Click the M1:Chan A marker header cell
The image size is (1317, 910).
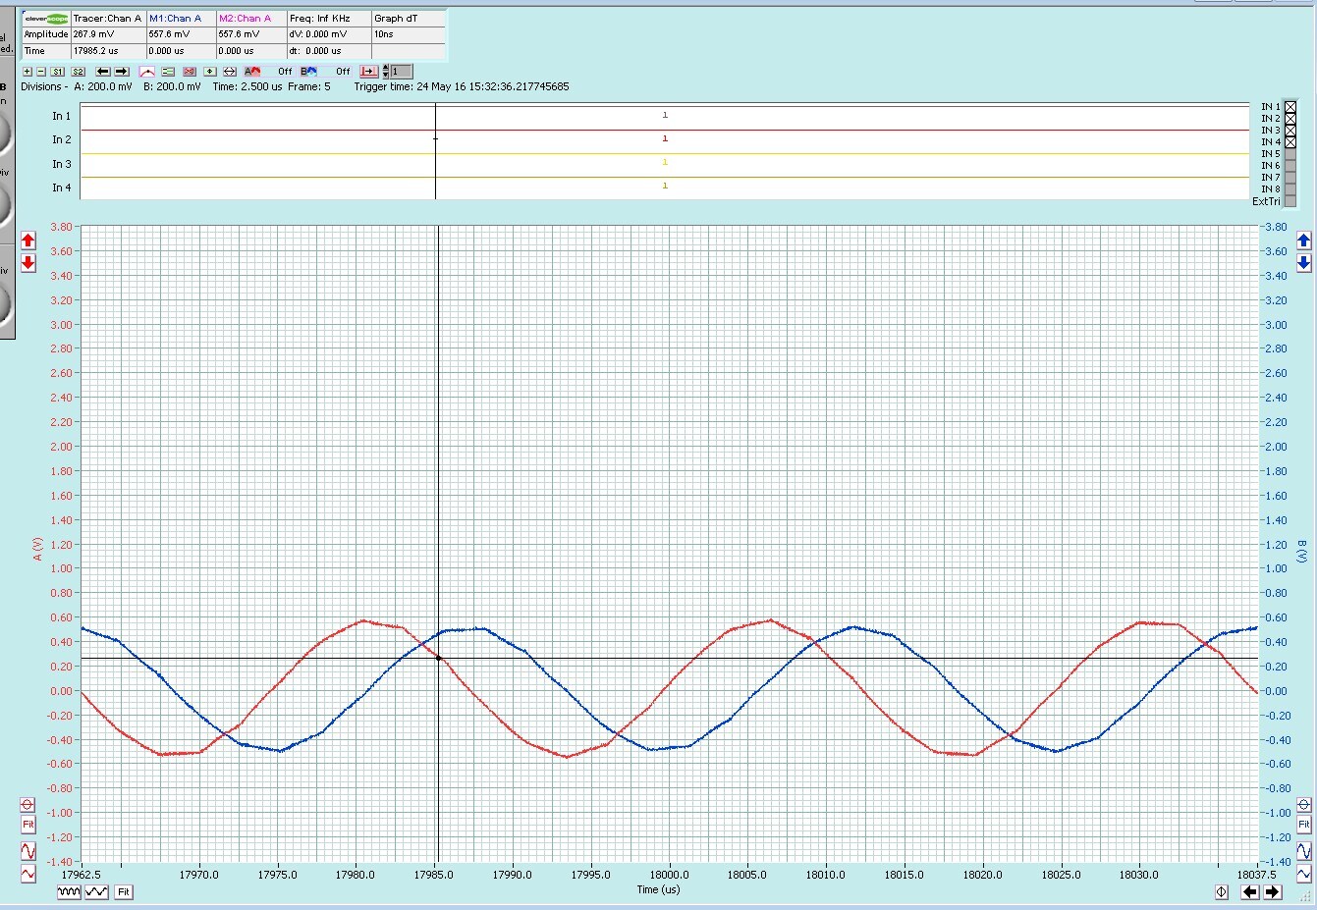point(182,19)
